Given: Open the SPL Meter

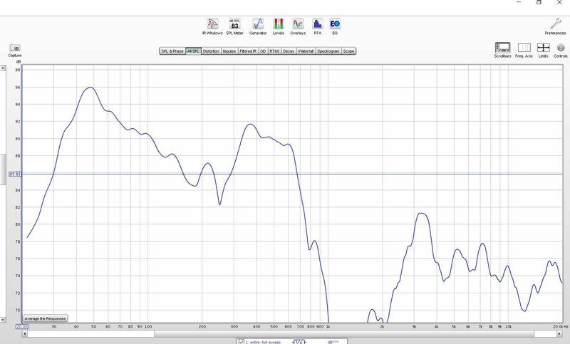Looking at the screenshot, I should 234,26.
